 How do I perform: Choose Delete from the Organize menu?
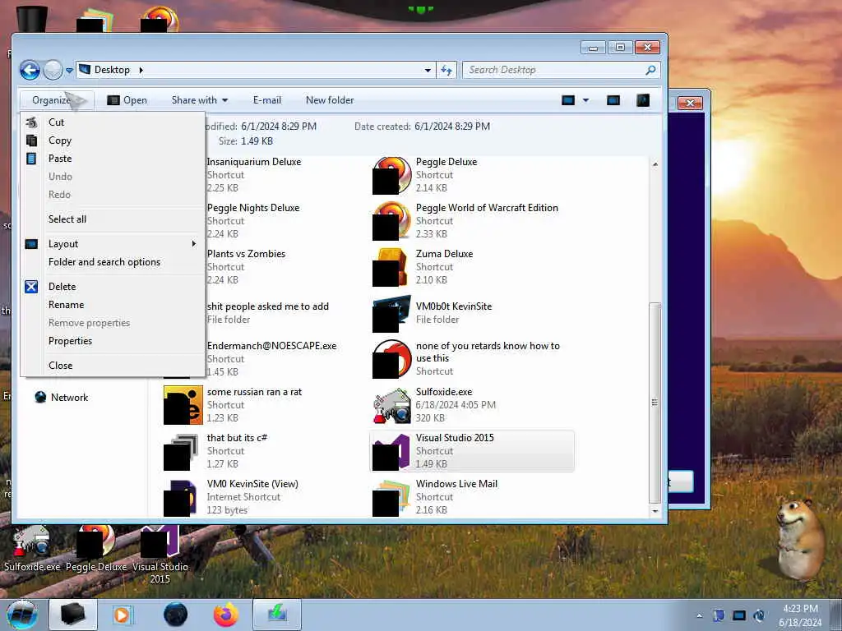coord(113,287)
